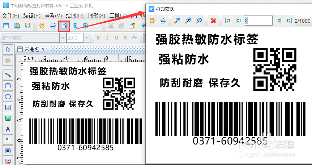Click the copy icon in the main toolbar
The width and height of the screenshot is (312, 165).
pos(121,26)
